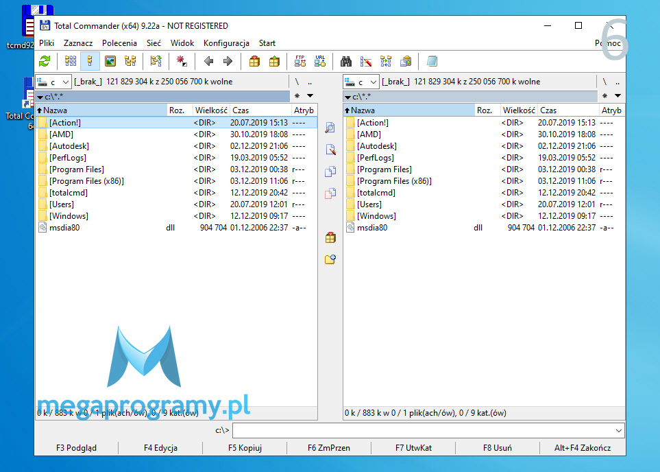Sort the right panel by Czas column
The width and height of the screenshot is (660, 472).
(567, 110)
